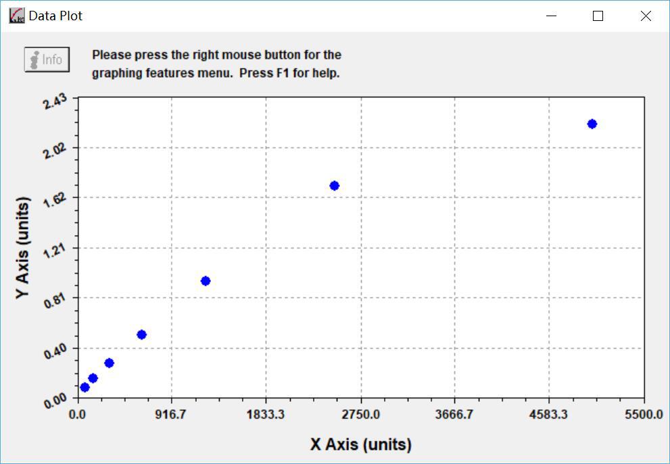Select the highest data point at top right
The width and height of the screenshot is (670, 464).
tap(592, 123)
